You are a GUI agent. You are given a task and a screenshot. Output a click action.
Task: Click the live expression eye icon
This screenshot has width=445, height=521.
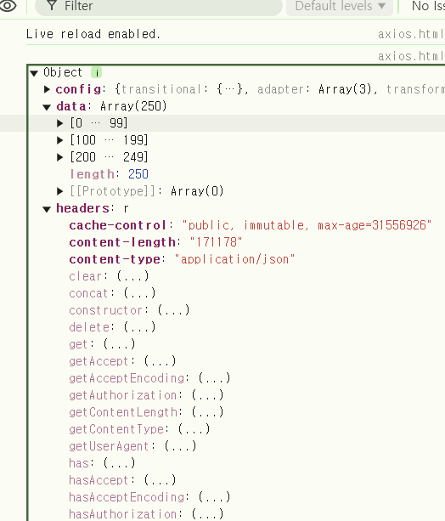tap(8, 6)
